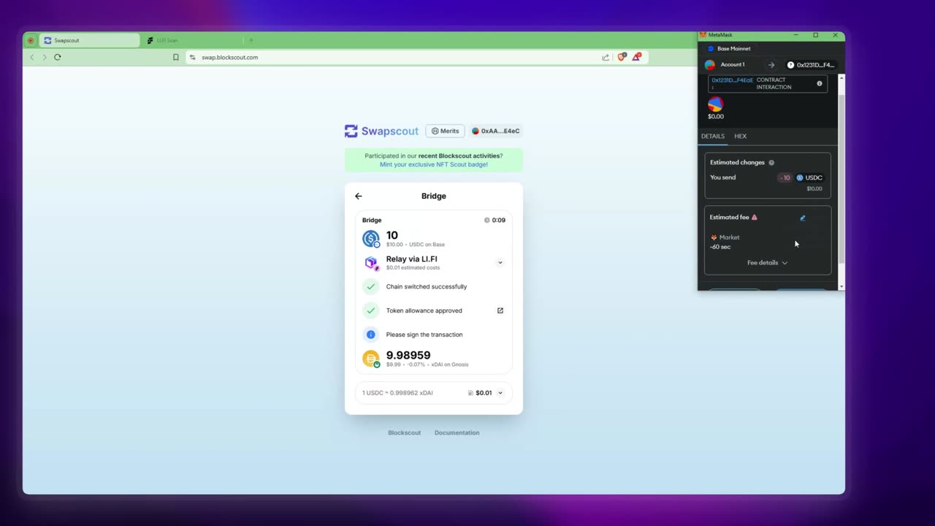Click the -10 amount badge
This screenshot has width=935, height=526.
pyautogui.click(x=785, y=178)
